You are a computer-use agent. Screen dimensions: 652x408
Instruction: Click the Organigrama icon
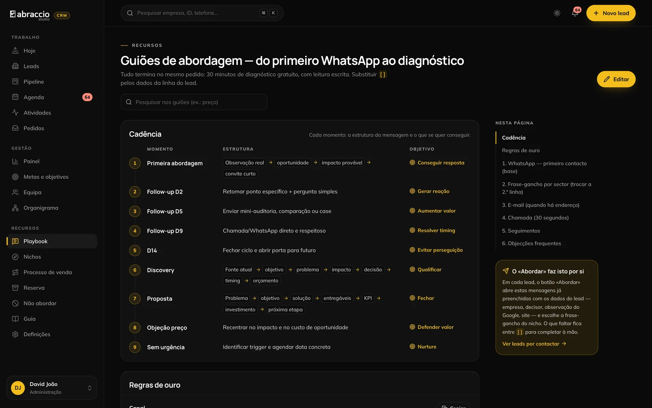coord(15,208)
